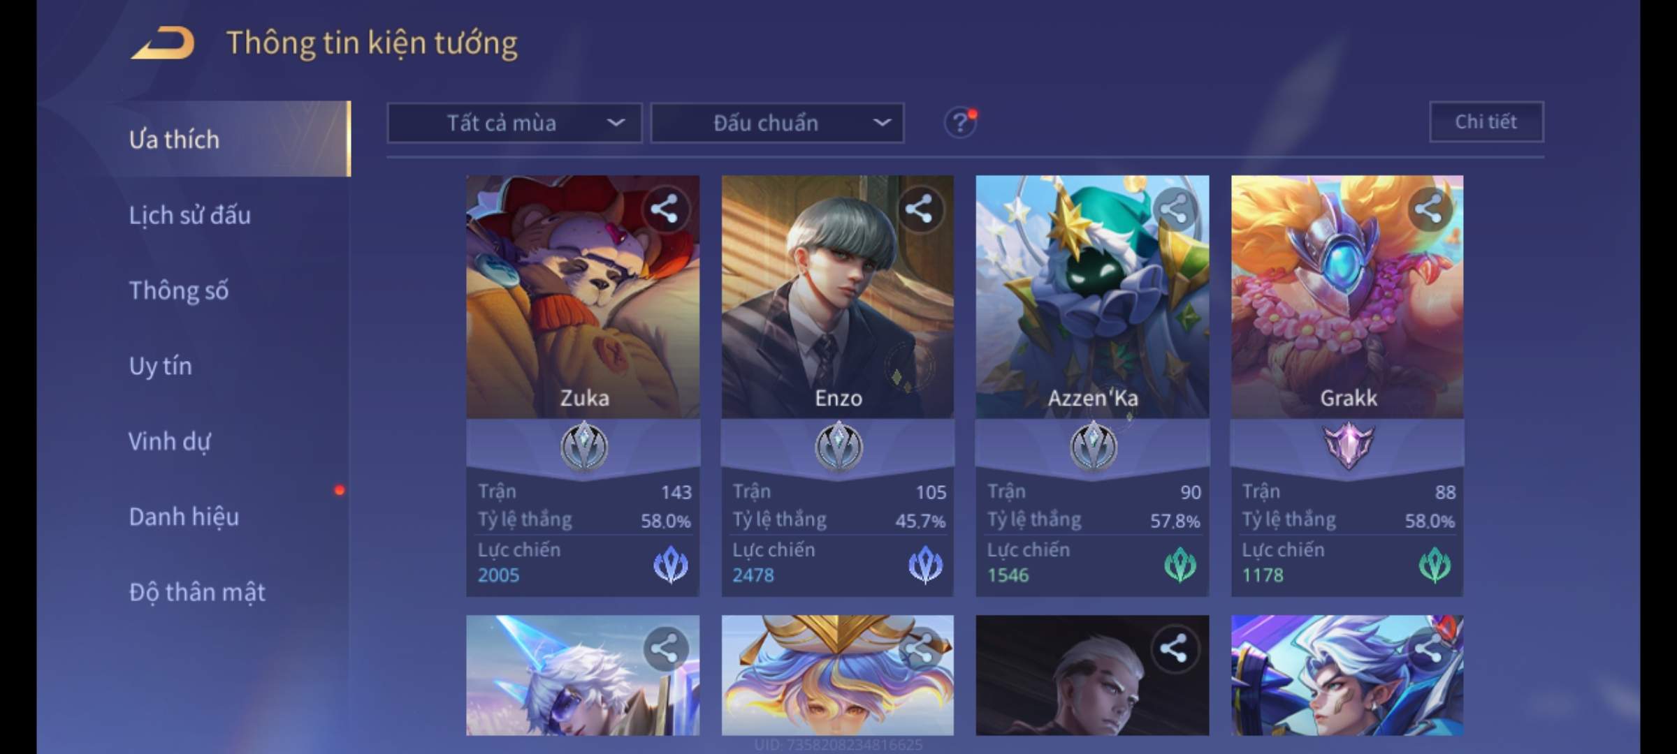Expand the Tất cả mùa season dropdown
Image resolution: width=1677 pixels, height=754 pixels.
514,124
